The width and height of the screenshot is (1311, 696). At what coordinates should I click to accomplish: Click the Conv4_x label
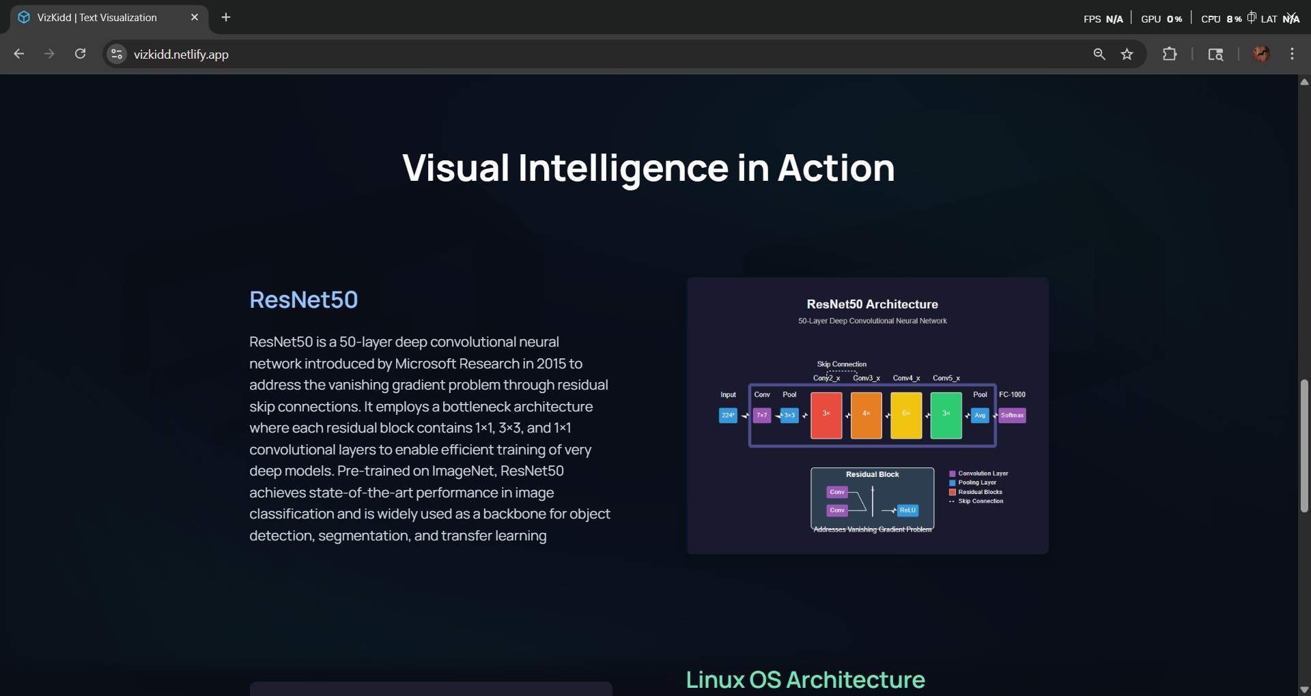tap(906, 378)
